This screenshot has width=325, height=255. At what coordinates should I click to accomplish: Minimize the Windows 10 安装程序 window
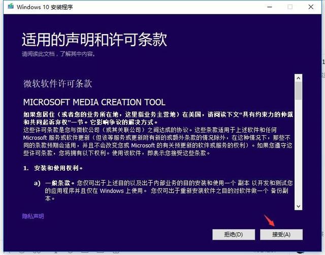tap(270, 7)
